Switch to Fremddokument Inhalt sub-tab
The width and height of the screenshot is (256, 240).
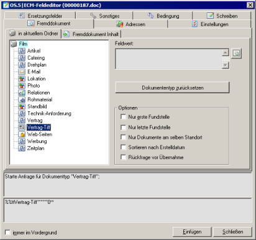pyautogui.click(x=91, y=34)
